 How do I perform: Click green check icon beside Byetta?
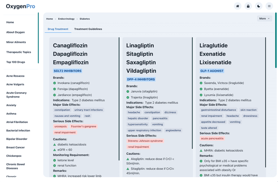tap(201, 89)
